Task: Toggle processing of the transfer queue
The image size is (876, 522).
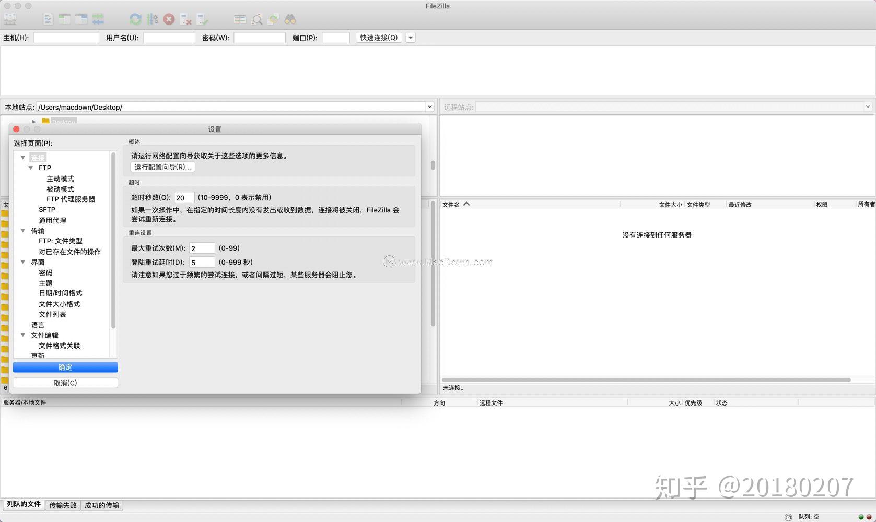Action: 153,19
